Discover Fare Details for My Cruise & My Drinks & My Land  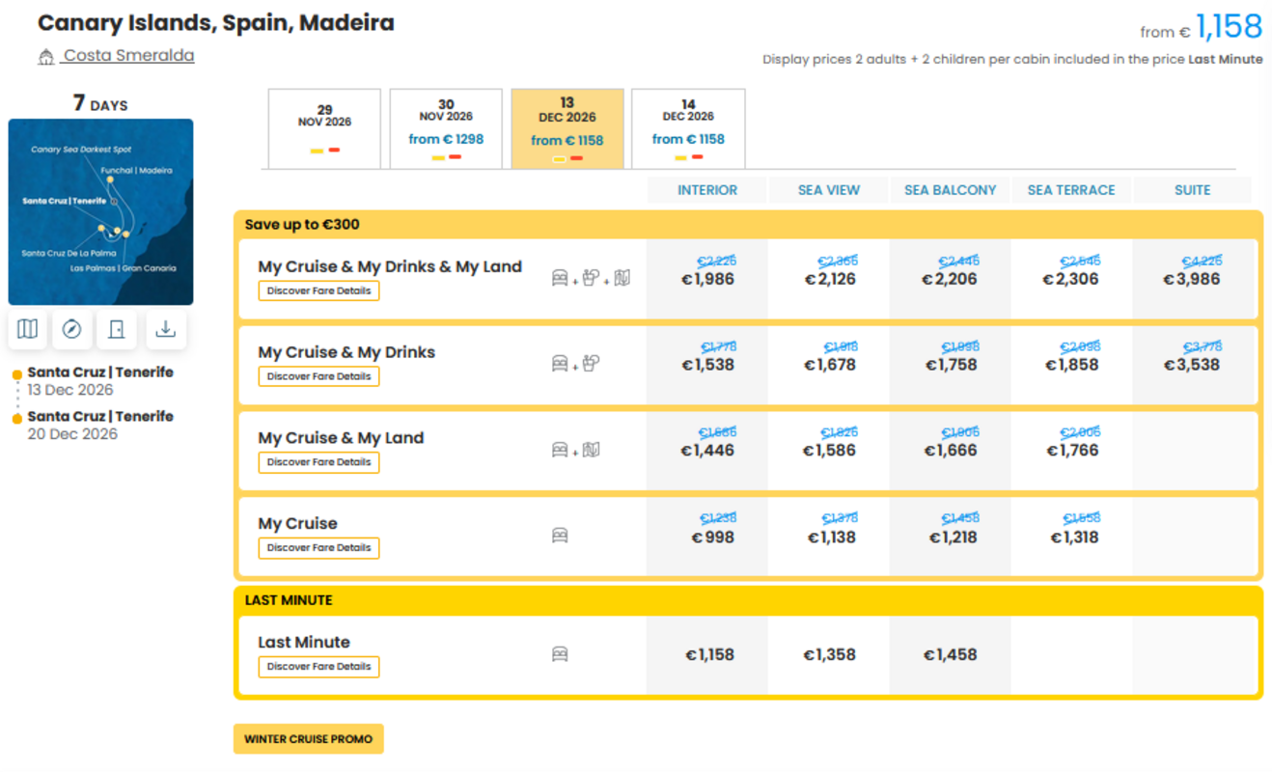point(318,290)
